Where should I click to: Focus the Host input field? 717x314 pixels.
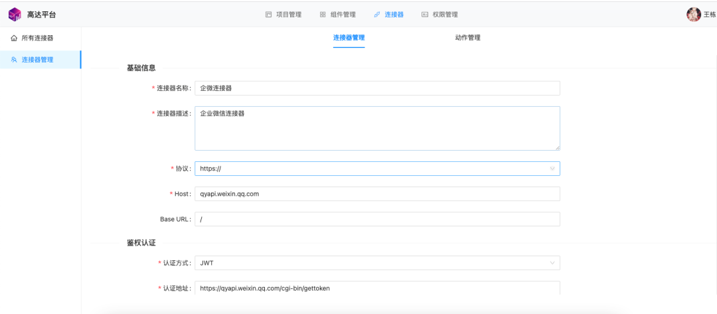[377, 194]
